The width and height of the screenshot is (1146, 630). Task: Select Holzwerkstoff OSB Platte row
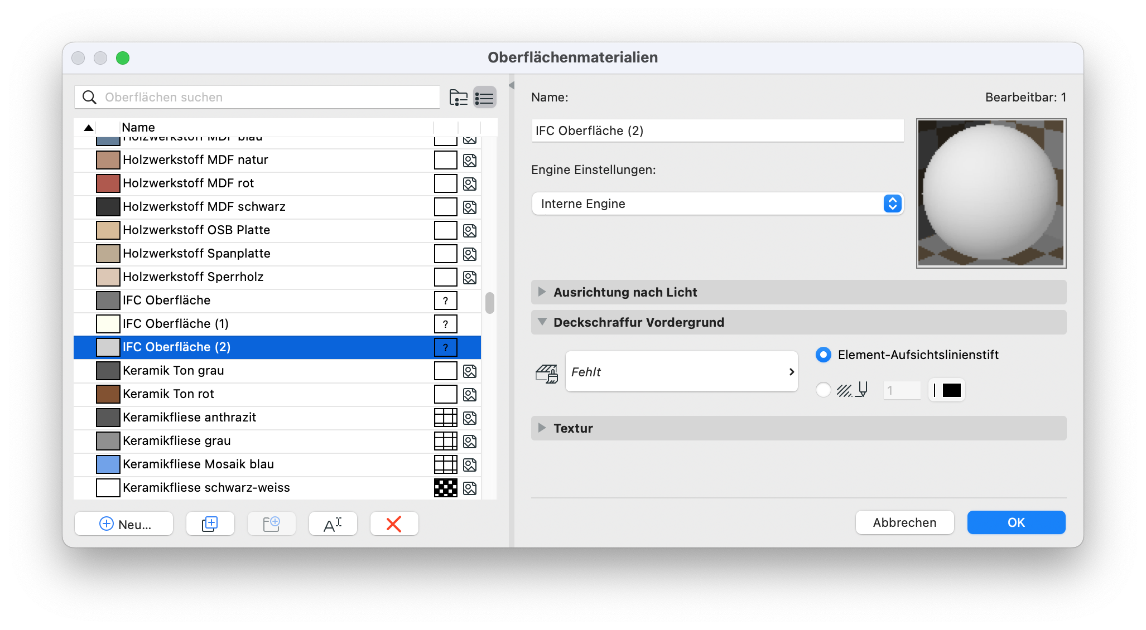pos(277,230)
